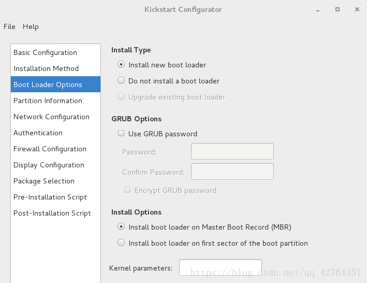
Task: Click the Kernel parameters input field
Action: point(220,267)
